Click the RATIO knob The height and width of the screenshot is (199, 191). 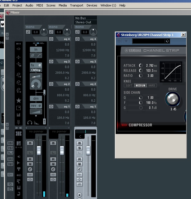141,76
